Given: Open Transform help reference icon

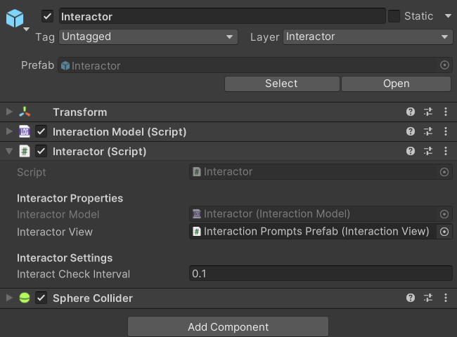Looking at the screenshot, I should point(411,112).
